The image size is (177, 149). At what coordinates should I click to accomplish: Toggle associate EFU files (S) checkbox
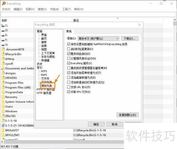[x=69, y=92]
